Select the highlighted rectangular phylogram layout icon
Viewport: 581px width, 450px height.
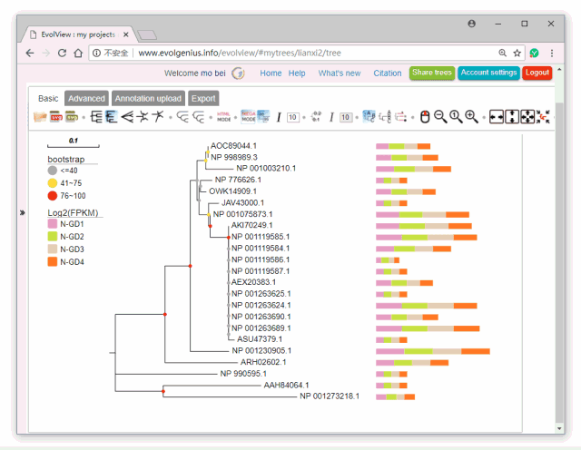click(111, 117)
